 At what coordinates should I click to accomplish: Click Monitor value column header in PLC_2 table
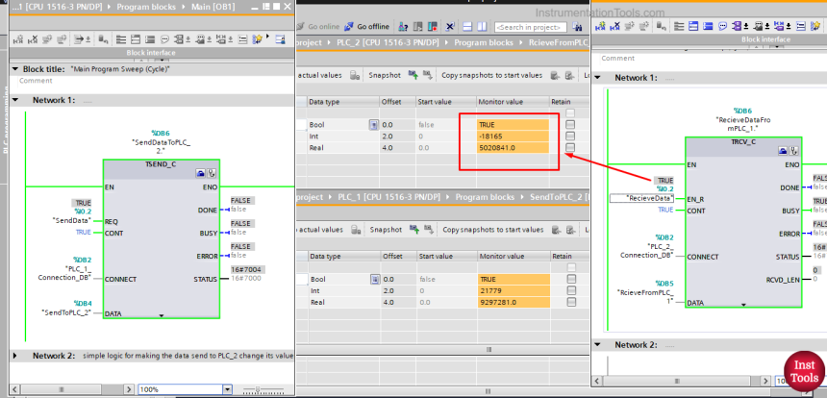(x=512, y=102)
